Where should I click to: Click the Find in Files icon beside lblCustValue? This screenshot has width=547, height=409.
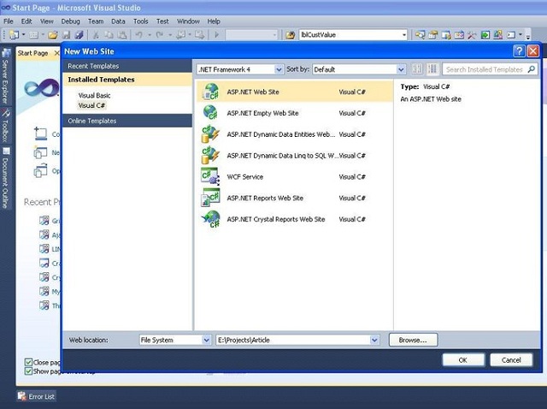[x=290, y=34]
